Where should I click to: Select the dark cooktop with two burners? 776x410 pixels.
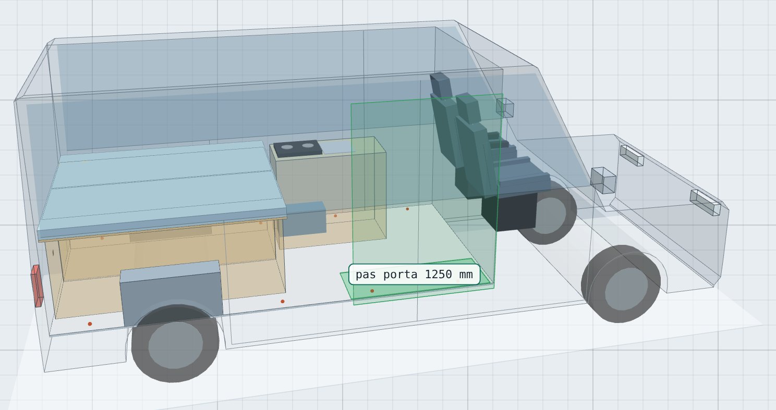(x=297, y=149)
